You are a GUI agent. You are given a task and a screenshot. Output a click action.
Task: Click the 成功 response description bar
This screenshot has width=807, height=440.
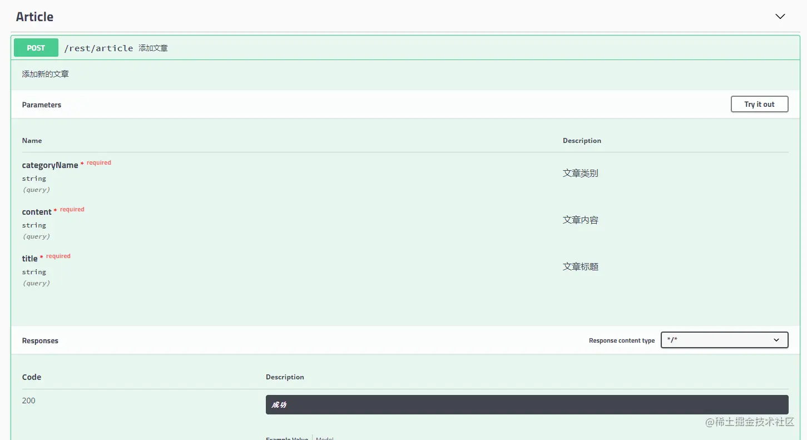tap(527, 405)
